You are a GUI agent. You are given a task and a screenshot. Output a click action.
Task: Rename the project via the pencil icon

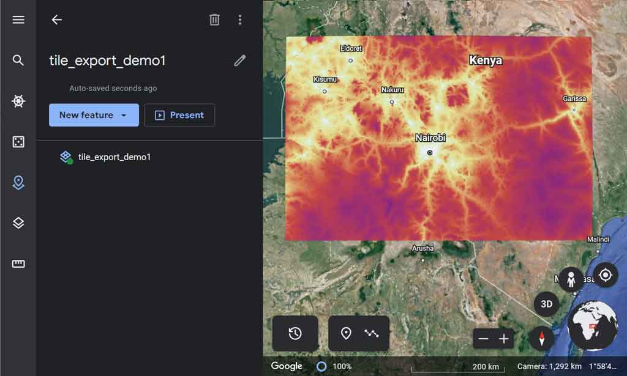click(x=239, y=60)
